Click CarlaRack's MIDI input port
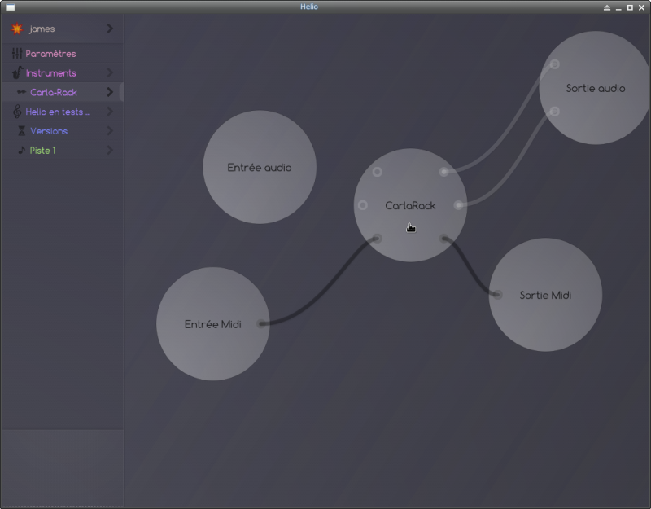The width and height of the screenshot is (651, 509). click(377, 239)
